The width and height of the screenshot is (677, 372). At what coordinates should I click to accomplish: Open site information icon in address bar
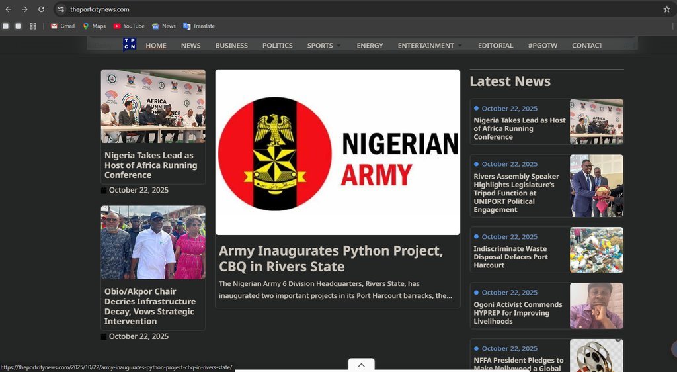point(61,9)
